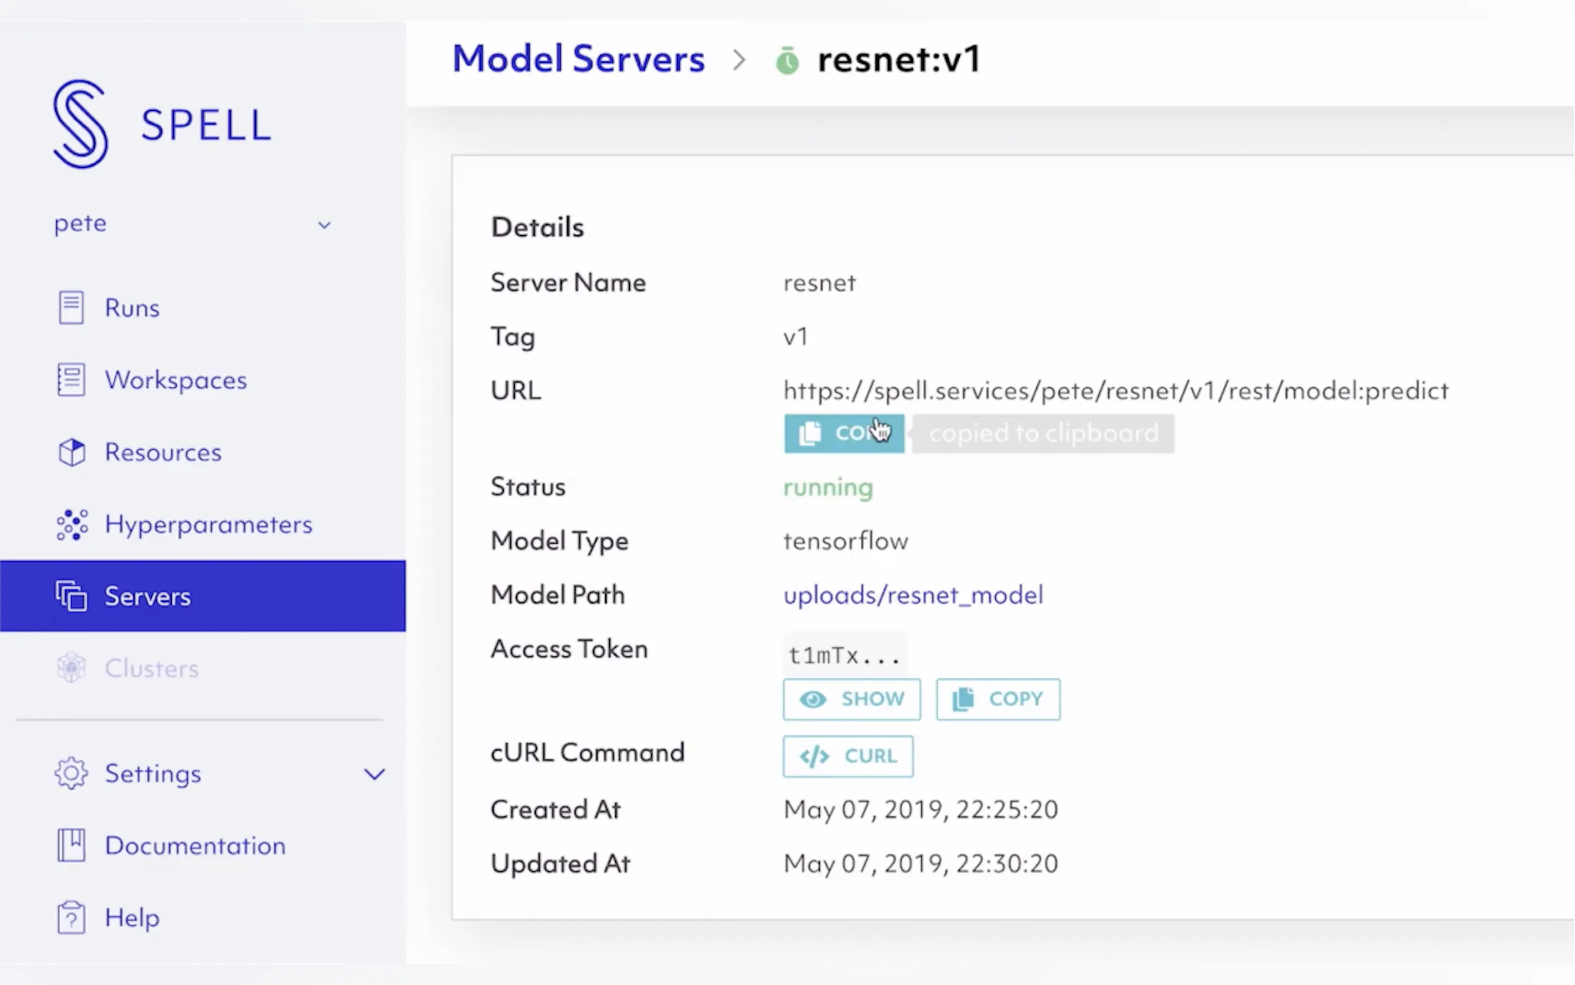
Task: Go to the Hyperparameters page
Action: pyautogui.click(x=208, y=524)
